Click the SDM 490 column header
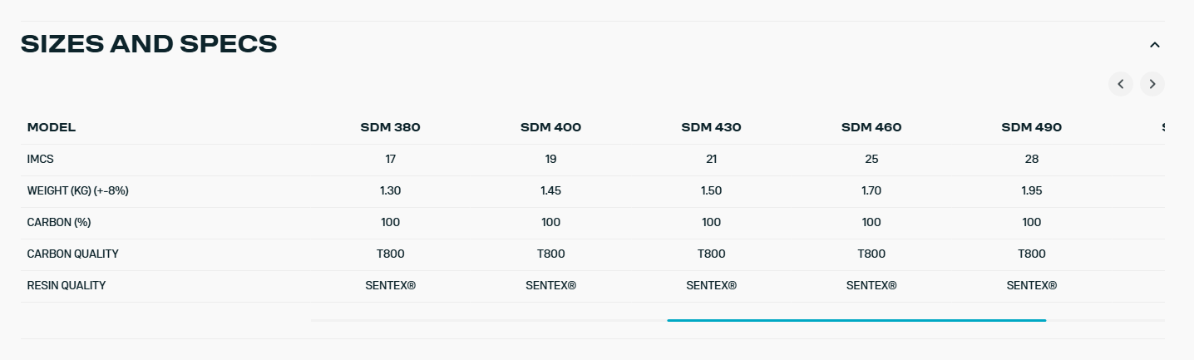 point(1031,128)
